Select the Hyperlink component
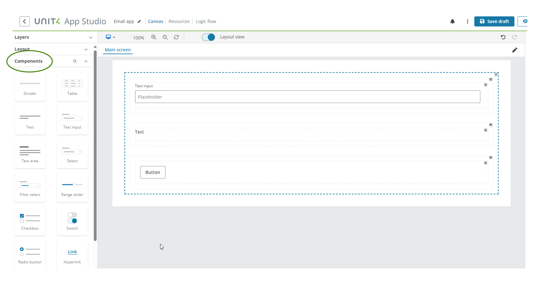The height and width of the screenshot is (281, 540). (72, 255)
